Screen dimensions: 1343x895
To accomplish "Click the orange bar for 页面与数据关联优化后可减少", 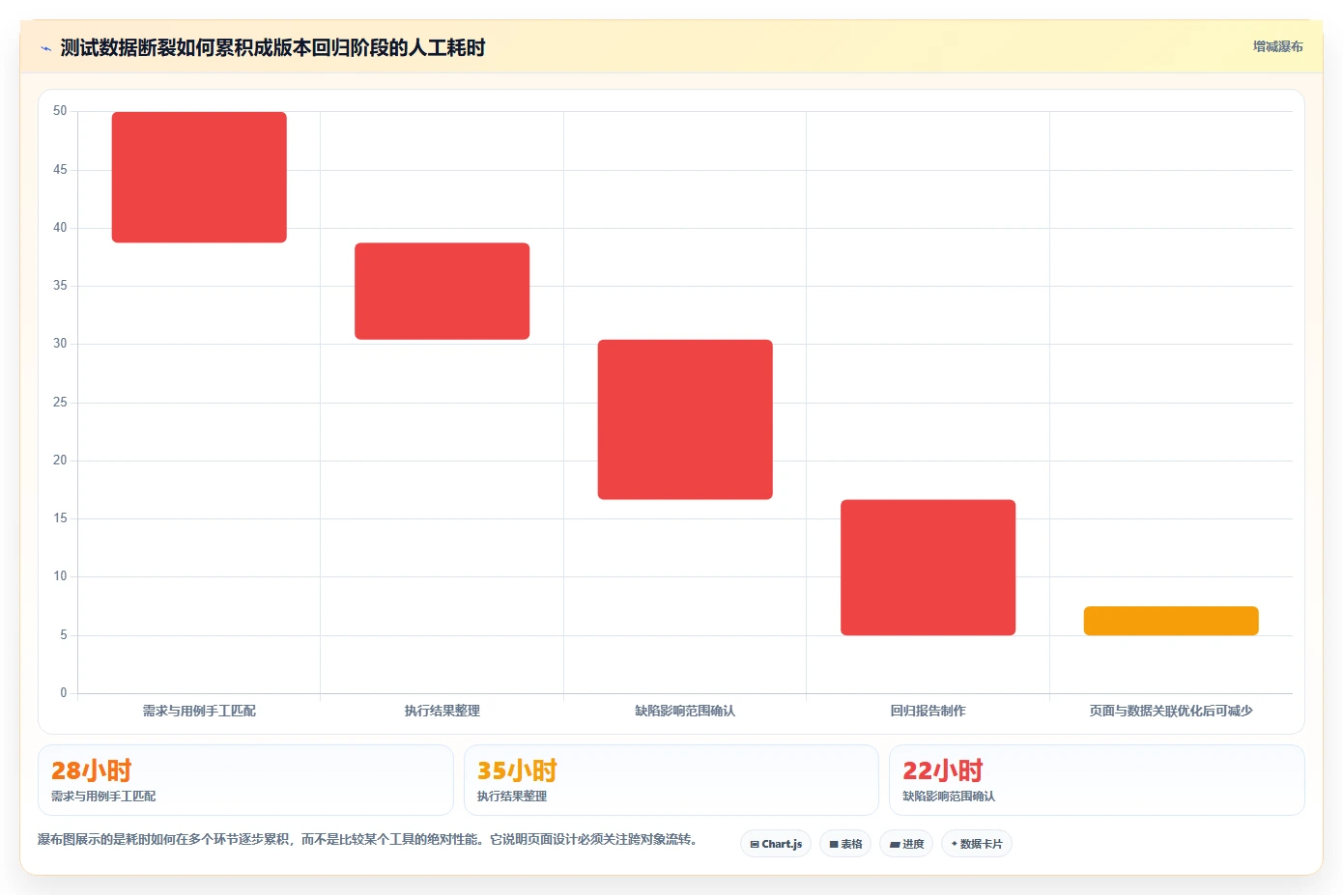I will tap(1171, 621).
